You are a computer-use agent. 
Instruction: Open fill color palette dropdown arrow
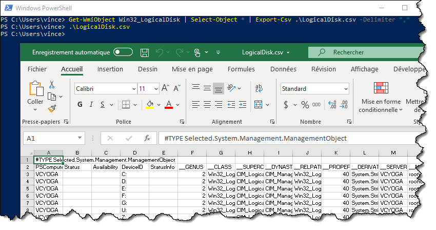(x=159, y=105)
